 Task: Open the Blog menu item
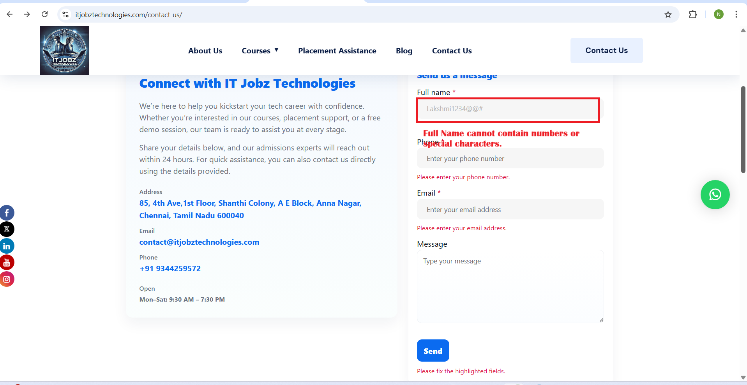click(x=404, y=51)
